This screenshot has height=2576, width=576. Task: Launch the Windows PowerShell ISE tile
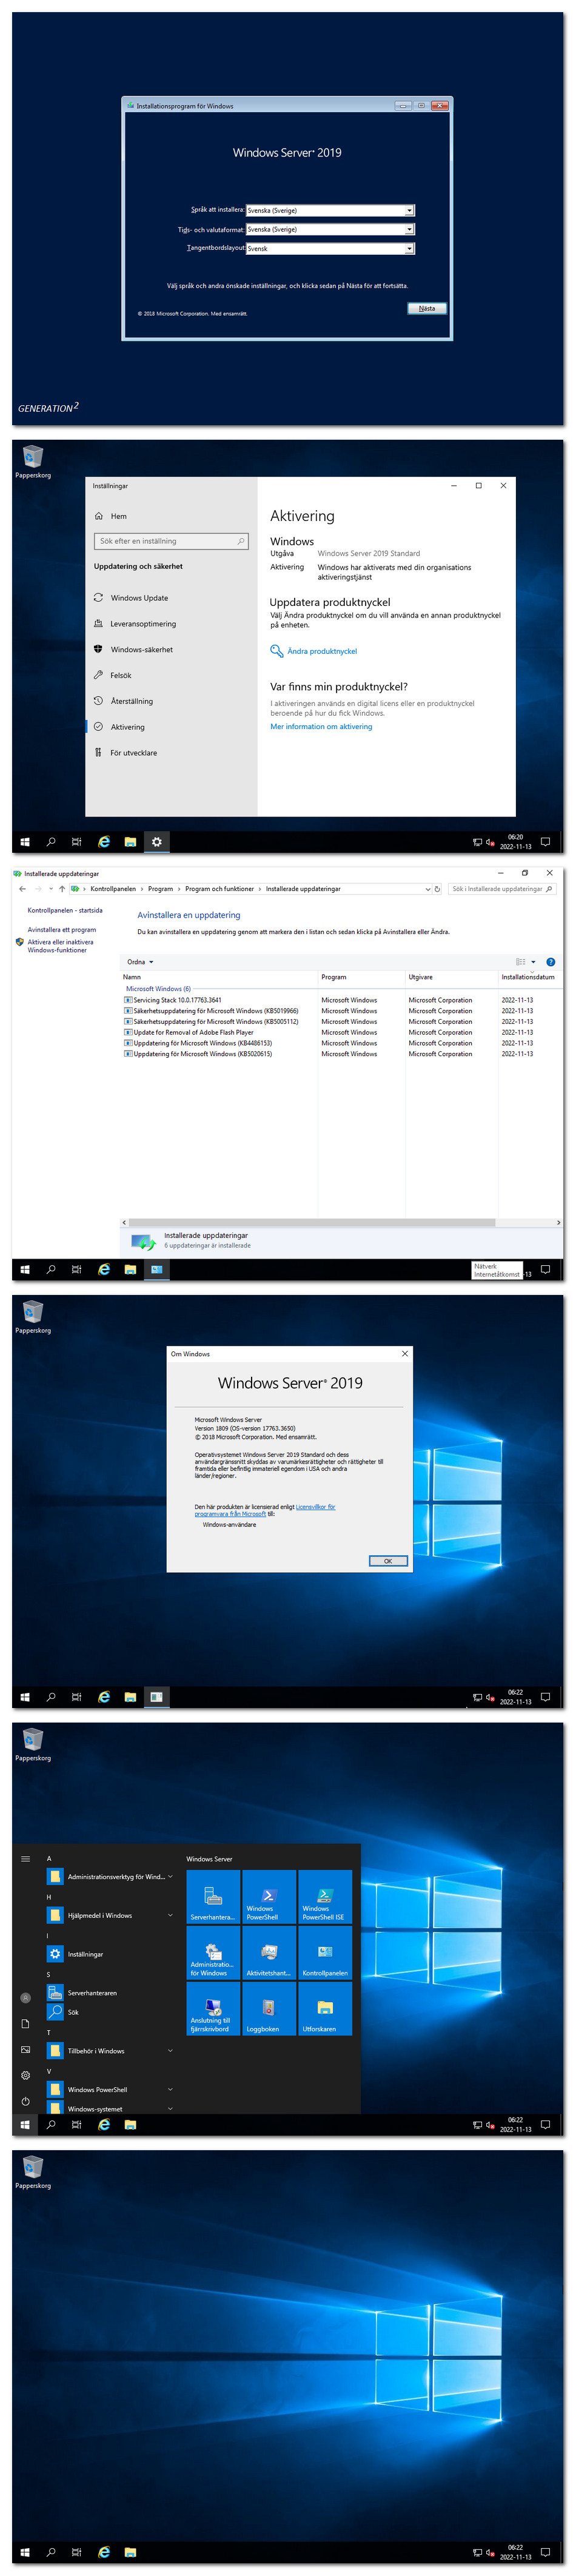tap(325, 1896)
